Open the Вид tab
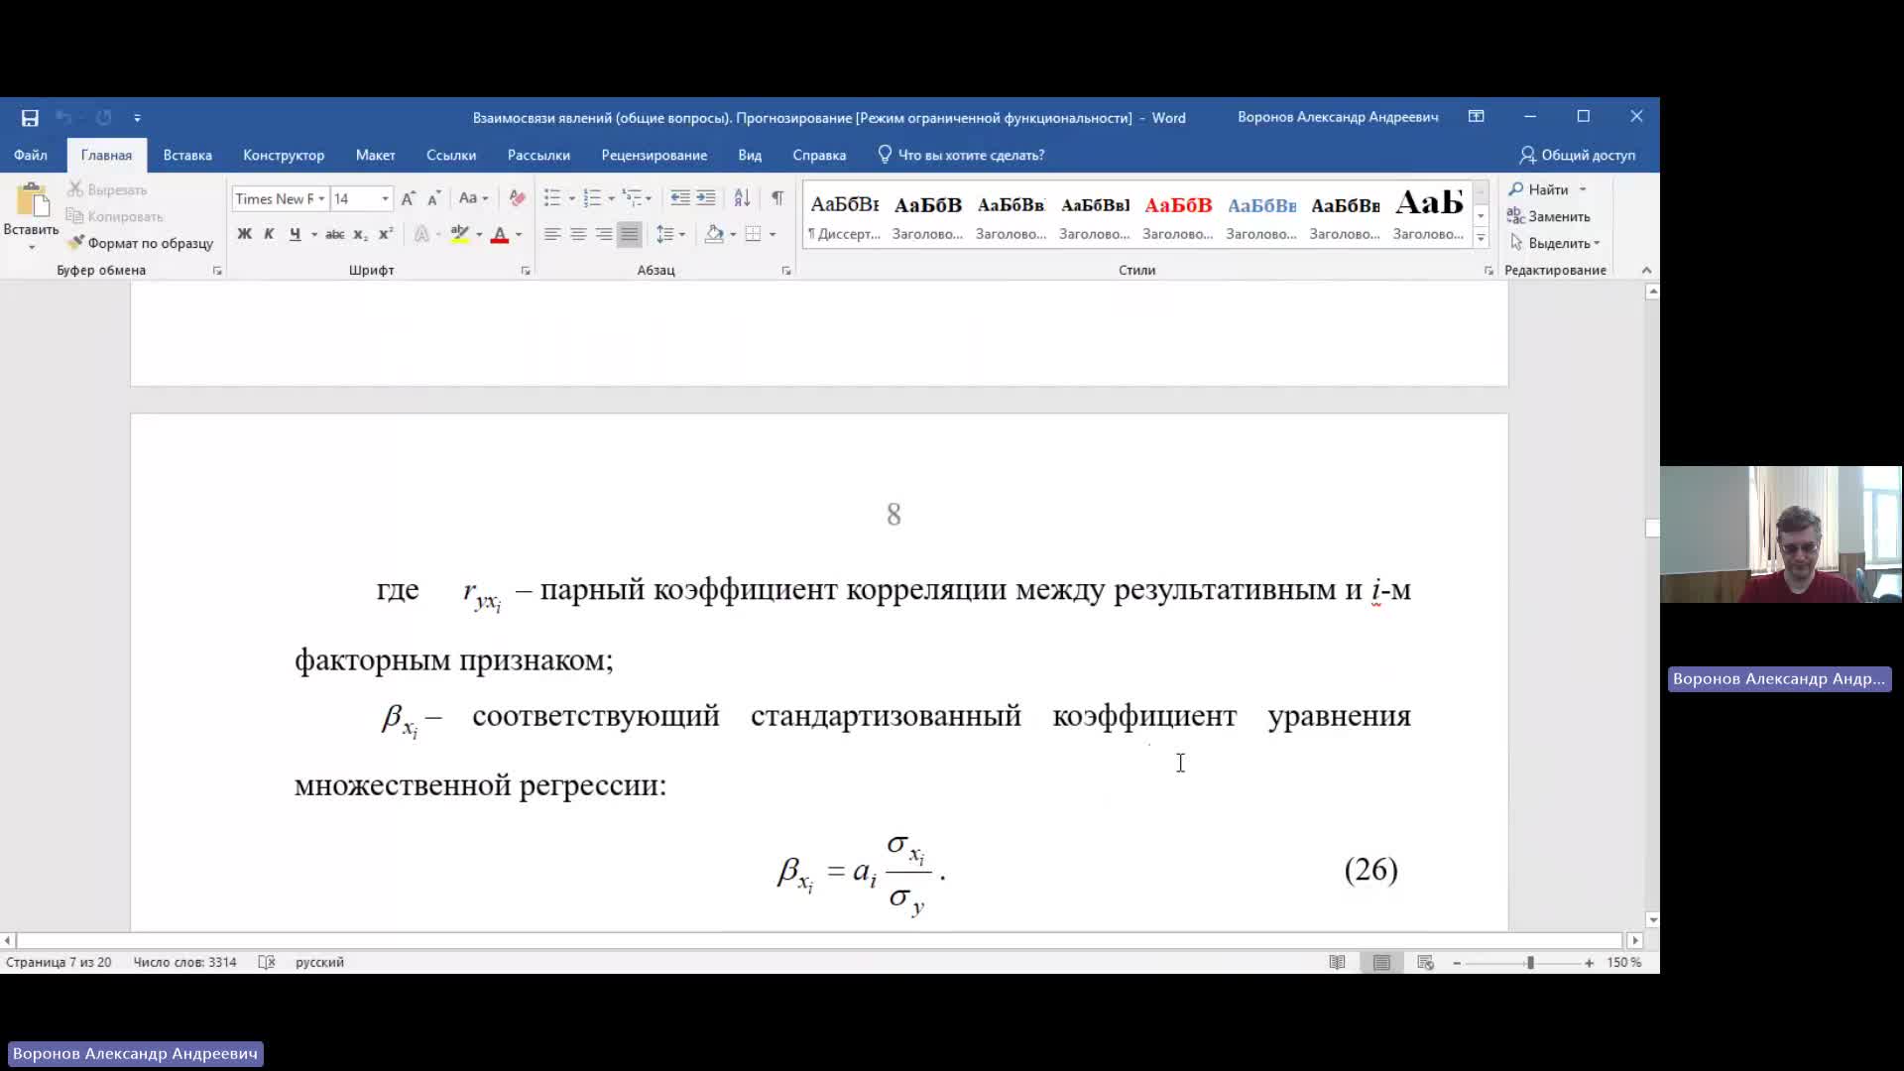The height and width of the screenshot is (1071, 1904). tap(750, 156)
